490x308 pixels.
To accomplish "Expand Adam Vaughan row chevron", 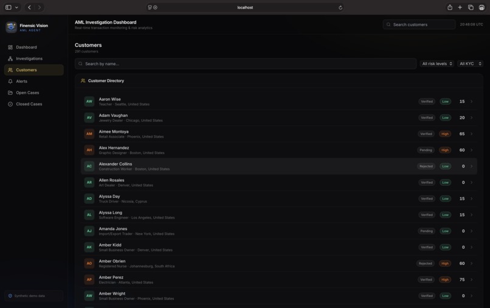I will click(472, 117).
